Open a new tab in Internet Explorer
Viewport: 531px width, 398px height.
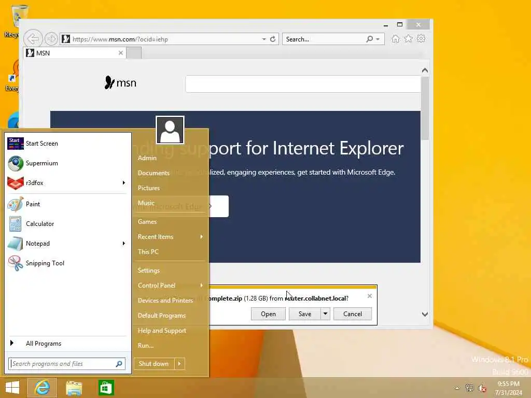pyautogui.click(x=134, y=53)
